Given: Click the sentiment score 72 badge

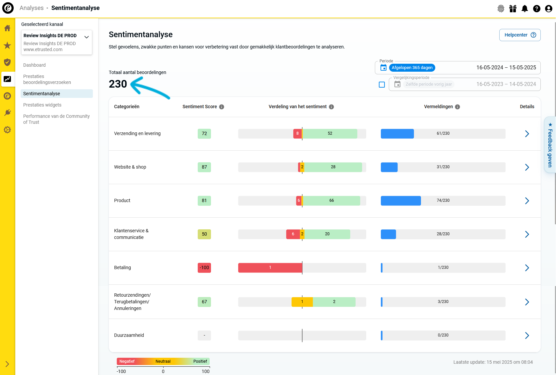Looking at the screenshot, I should tap(204, 134).
